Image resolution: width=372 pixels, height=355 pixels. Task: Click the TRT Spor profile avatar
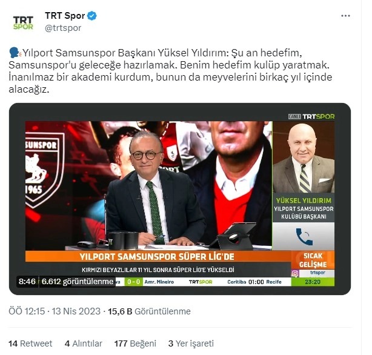[23, 22]
